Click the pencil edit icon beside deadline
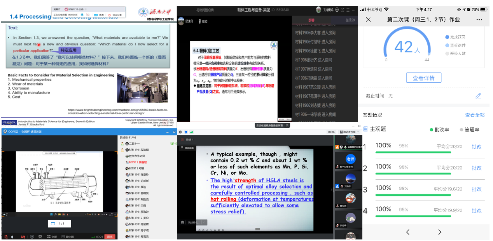This screenshot has width=493, height=241. 478,96
